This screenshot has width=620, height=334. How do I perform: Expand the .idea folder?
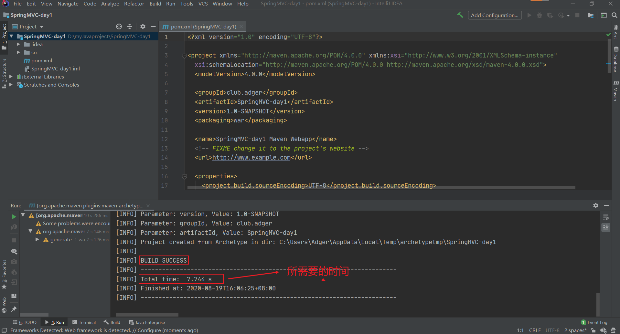coord(18,44)
